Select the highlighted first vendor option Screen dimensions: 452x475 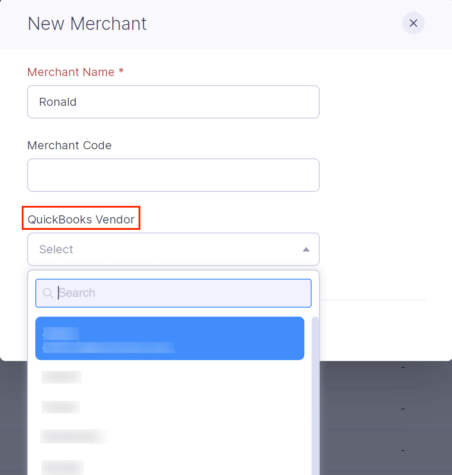point(170,338)
